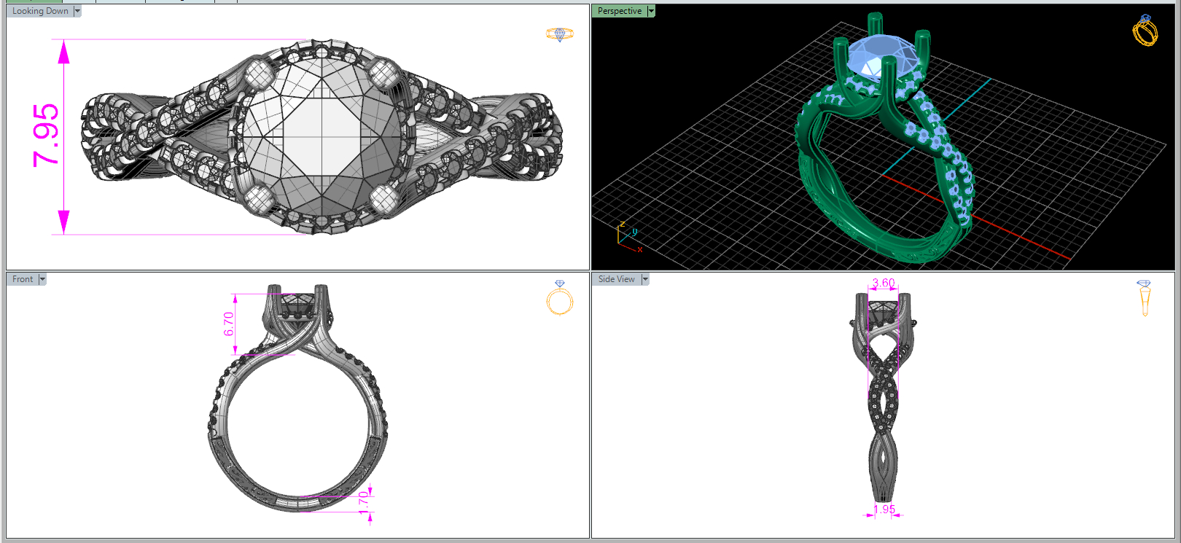Image resolution: width=1181 pixels, height=543 pixels.
Task: Click the front ring icon in Front viewport
Action: [560, 297]
